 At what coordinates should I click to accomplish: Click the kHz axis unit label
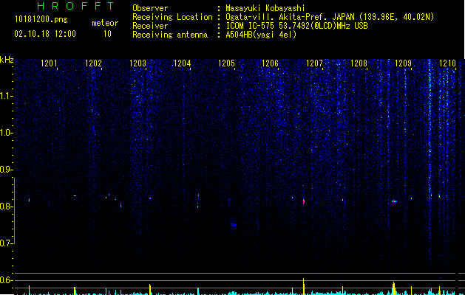(x=7, y=60)
